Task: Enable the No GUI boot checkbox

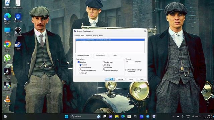Action: pos(104,62)
